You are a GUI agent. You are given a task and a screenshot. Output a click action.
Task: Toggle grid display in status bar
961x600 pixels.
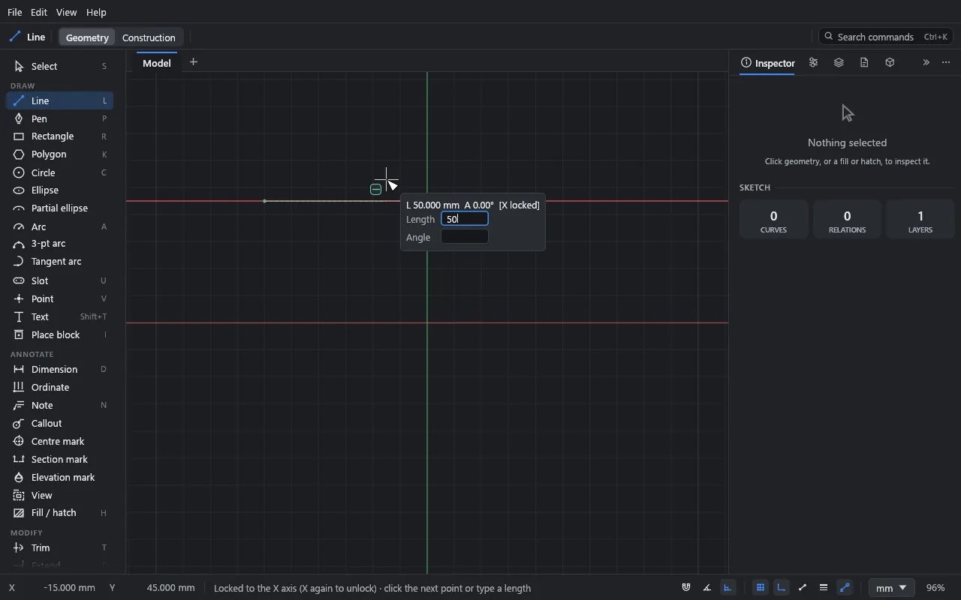[761, 588]
